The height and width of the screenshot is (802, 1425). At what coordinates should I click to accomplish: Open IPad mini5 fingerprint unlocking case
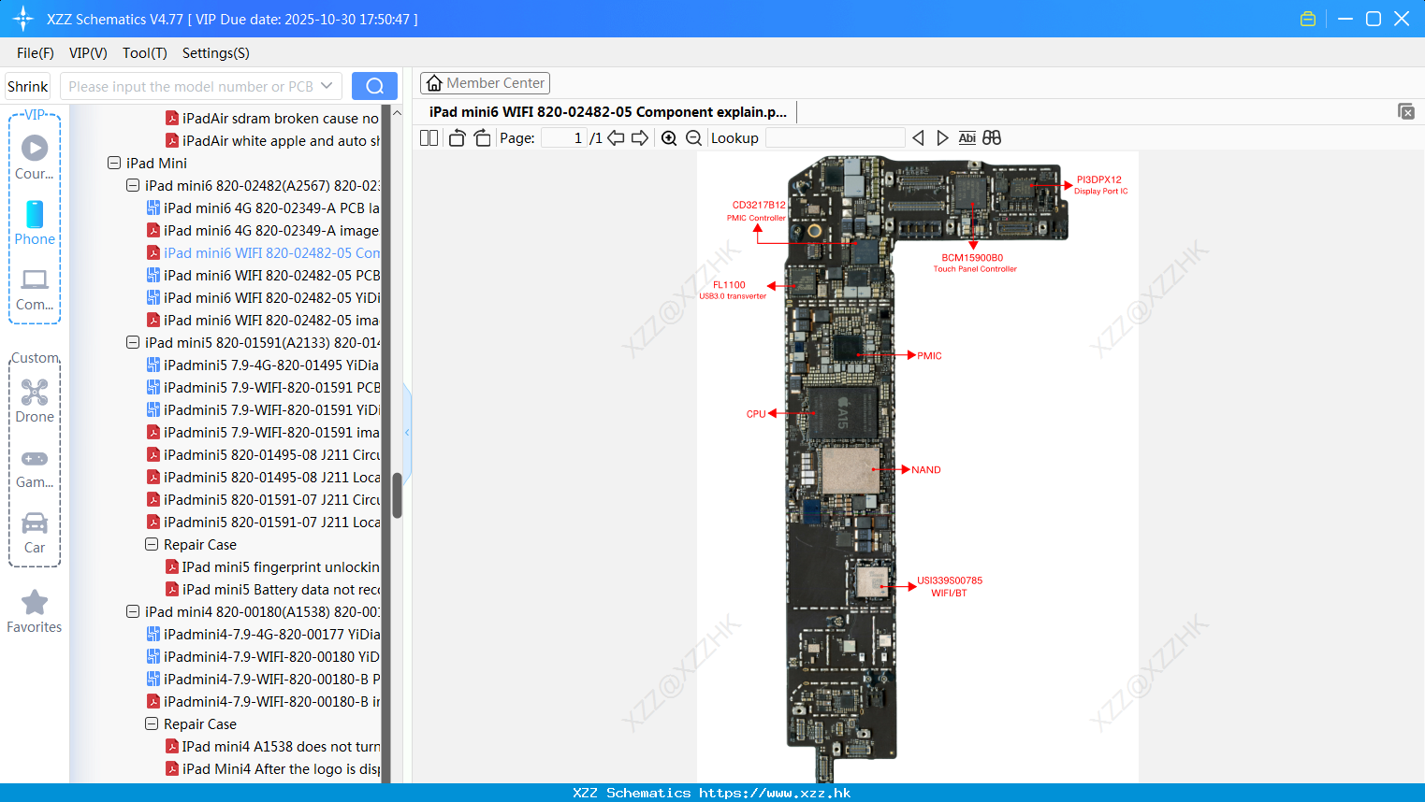coord(272,566)
